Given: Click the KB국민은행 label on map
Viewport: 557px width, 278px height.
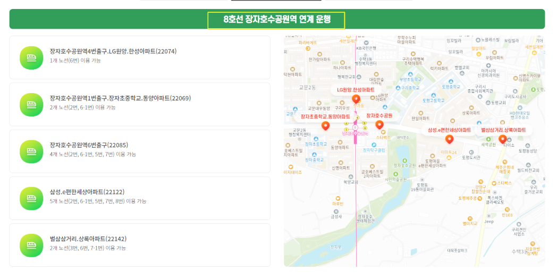Looking at the screenshot, I should [366, 48].
